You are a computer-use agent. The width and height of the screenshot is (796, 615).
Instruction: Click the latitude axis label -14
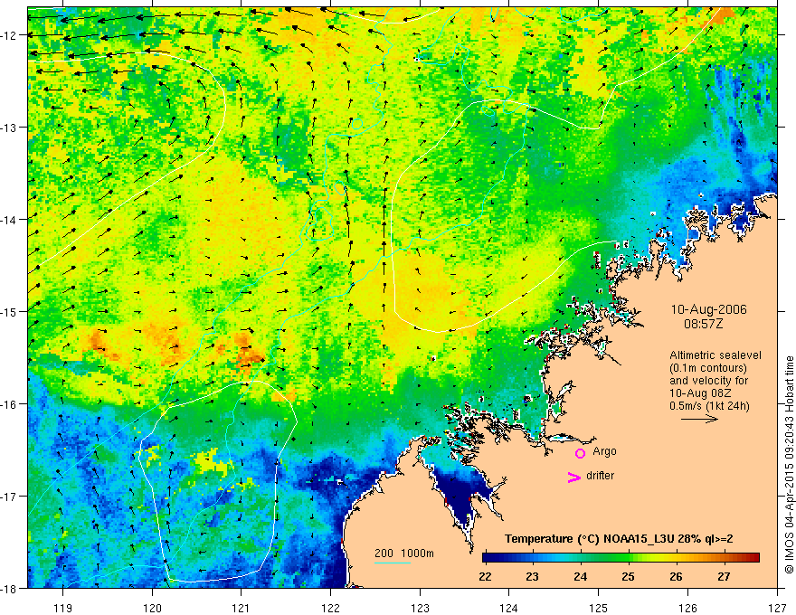click(x=10, y=220)
